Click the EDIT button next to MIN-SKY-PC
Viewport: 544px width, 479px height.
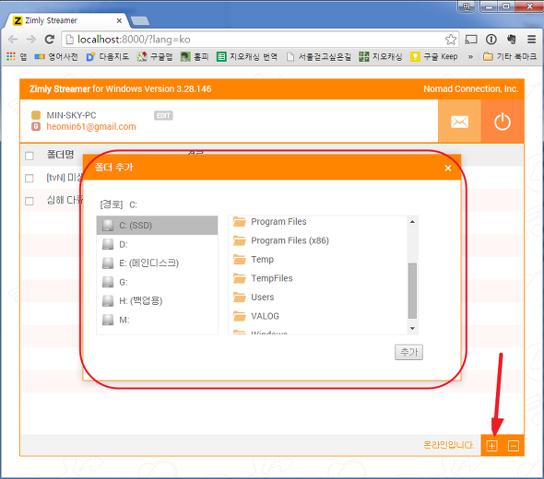(x=163, y=115)
